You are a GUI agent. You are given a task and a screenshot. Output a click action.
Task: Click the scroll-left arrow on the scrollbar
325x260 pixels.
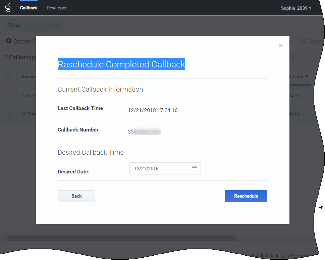click(x=4, y=238)
